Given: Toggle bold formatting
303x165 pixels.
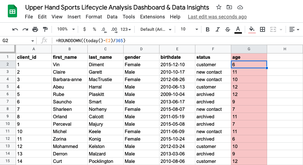Looking at the screenshot, I should (x=207, y=29).
